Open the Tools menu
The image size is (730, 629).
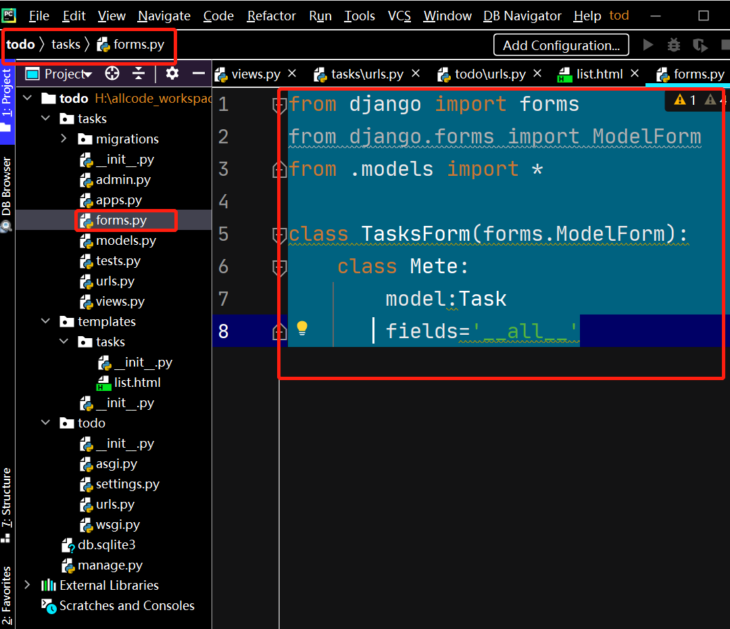click(360, 16)
